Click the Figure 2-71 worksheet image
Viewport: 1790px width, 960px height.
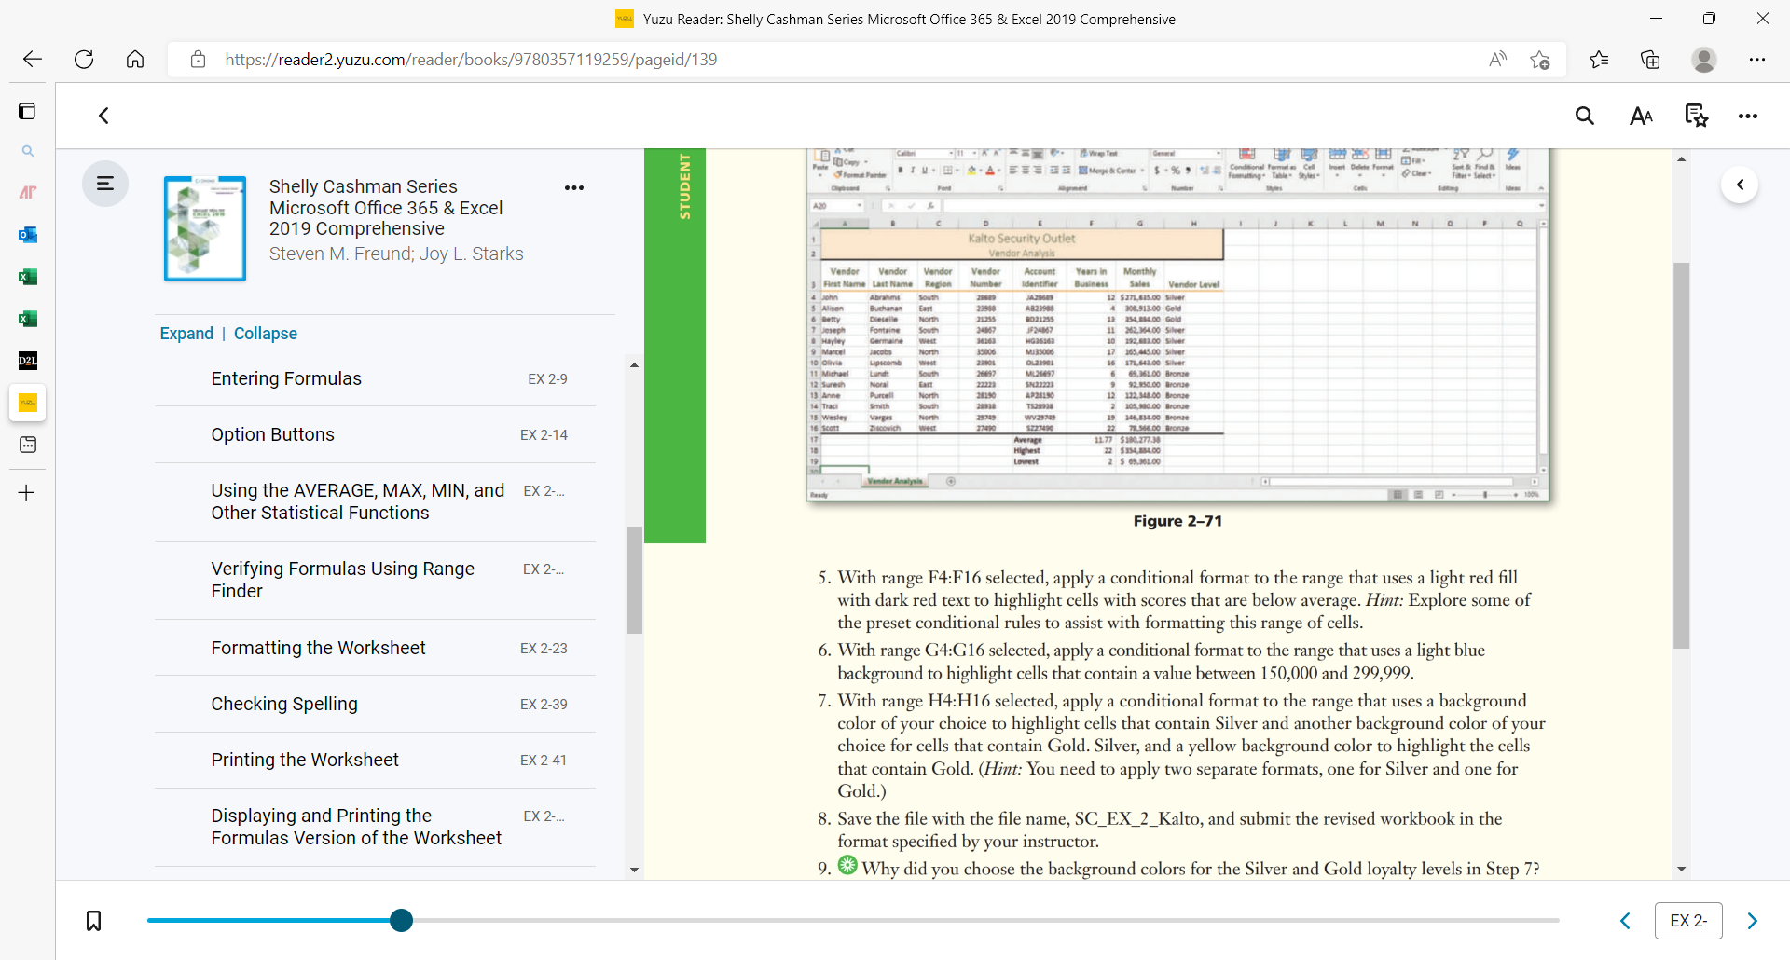[1177, 325]
